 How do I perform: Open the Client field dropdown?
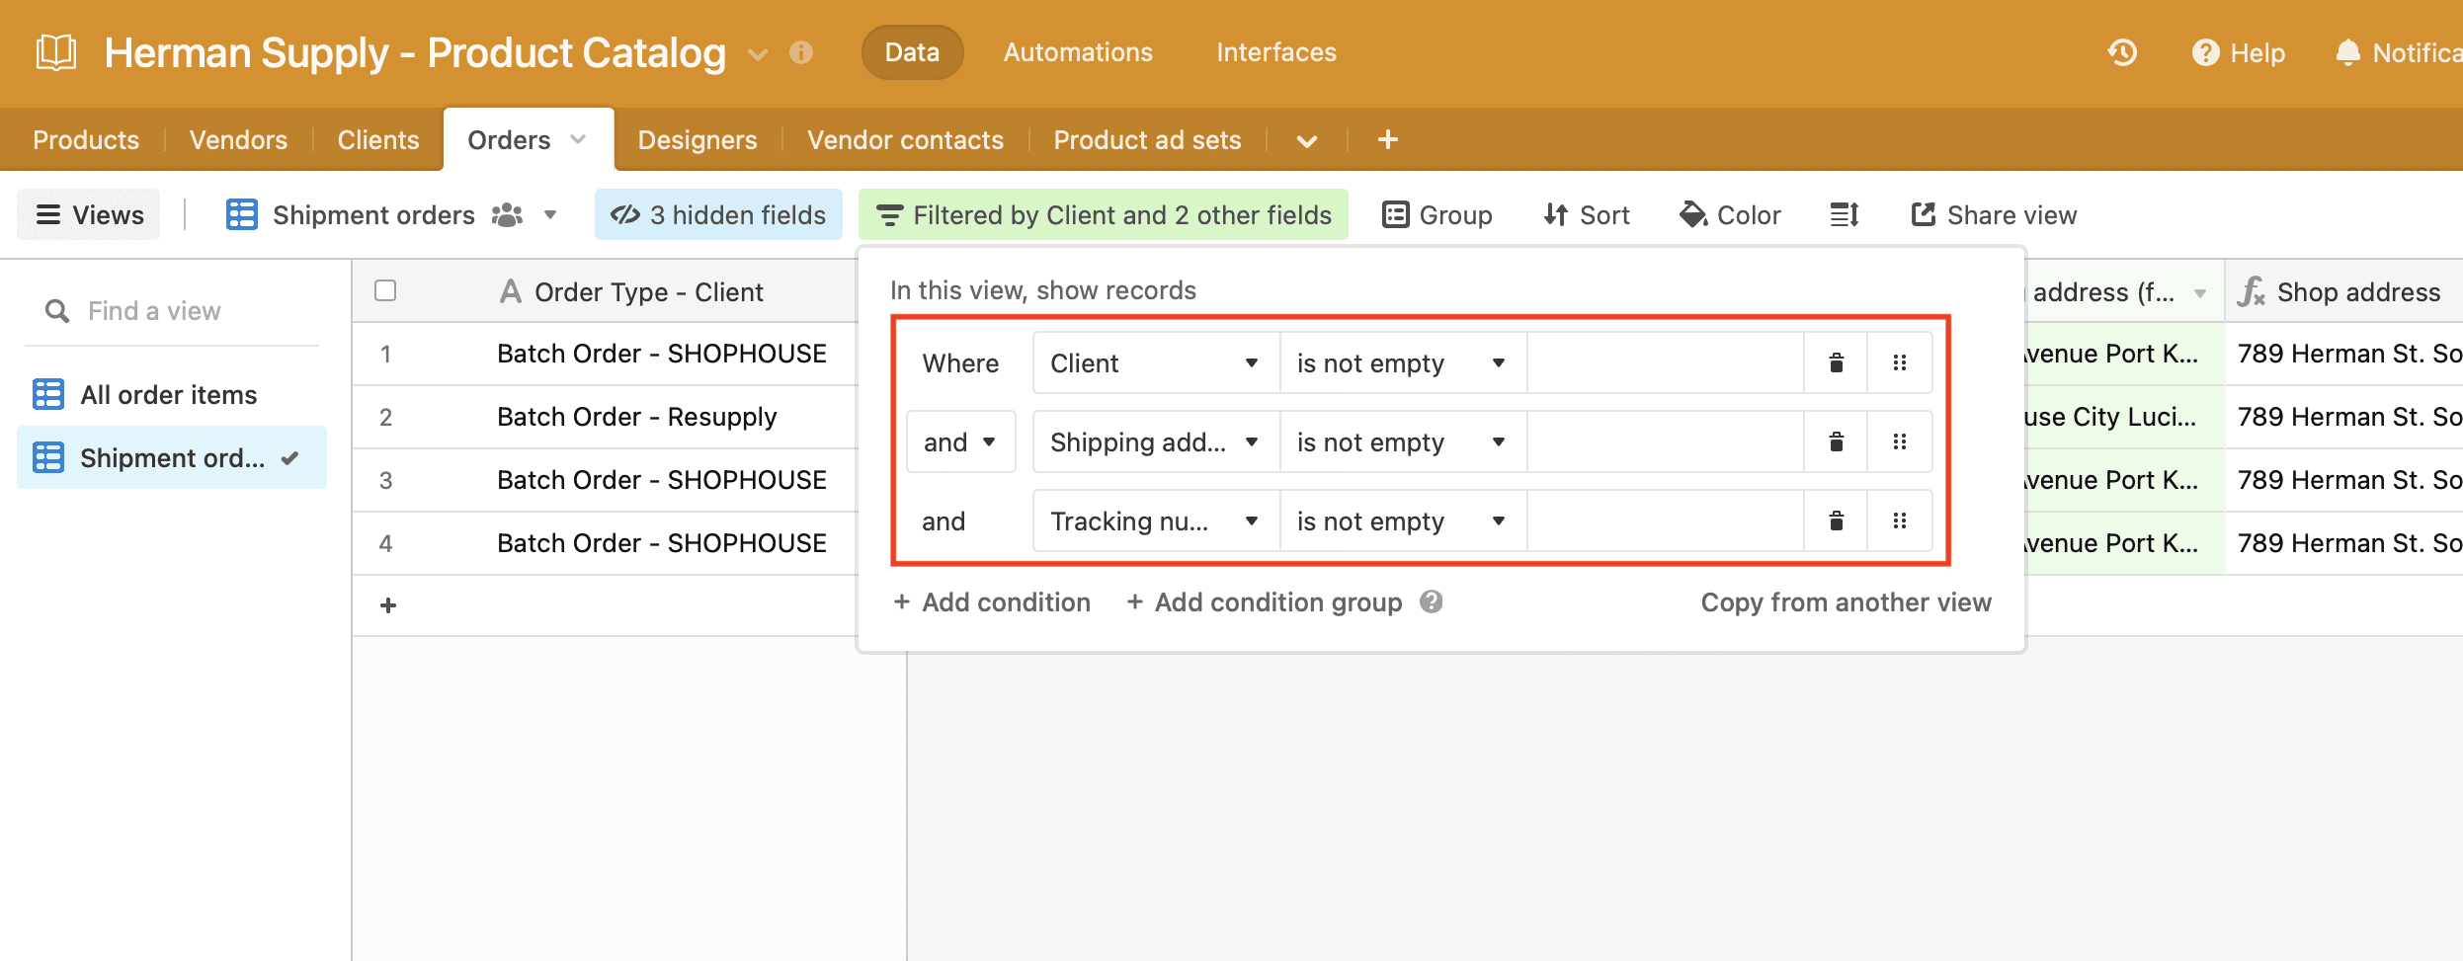click(x=1152, y=362)
